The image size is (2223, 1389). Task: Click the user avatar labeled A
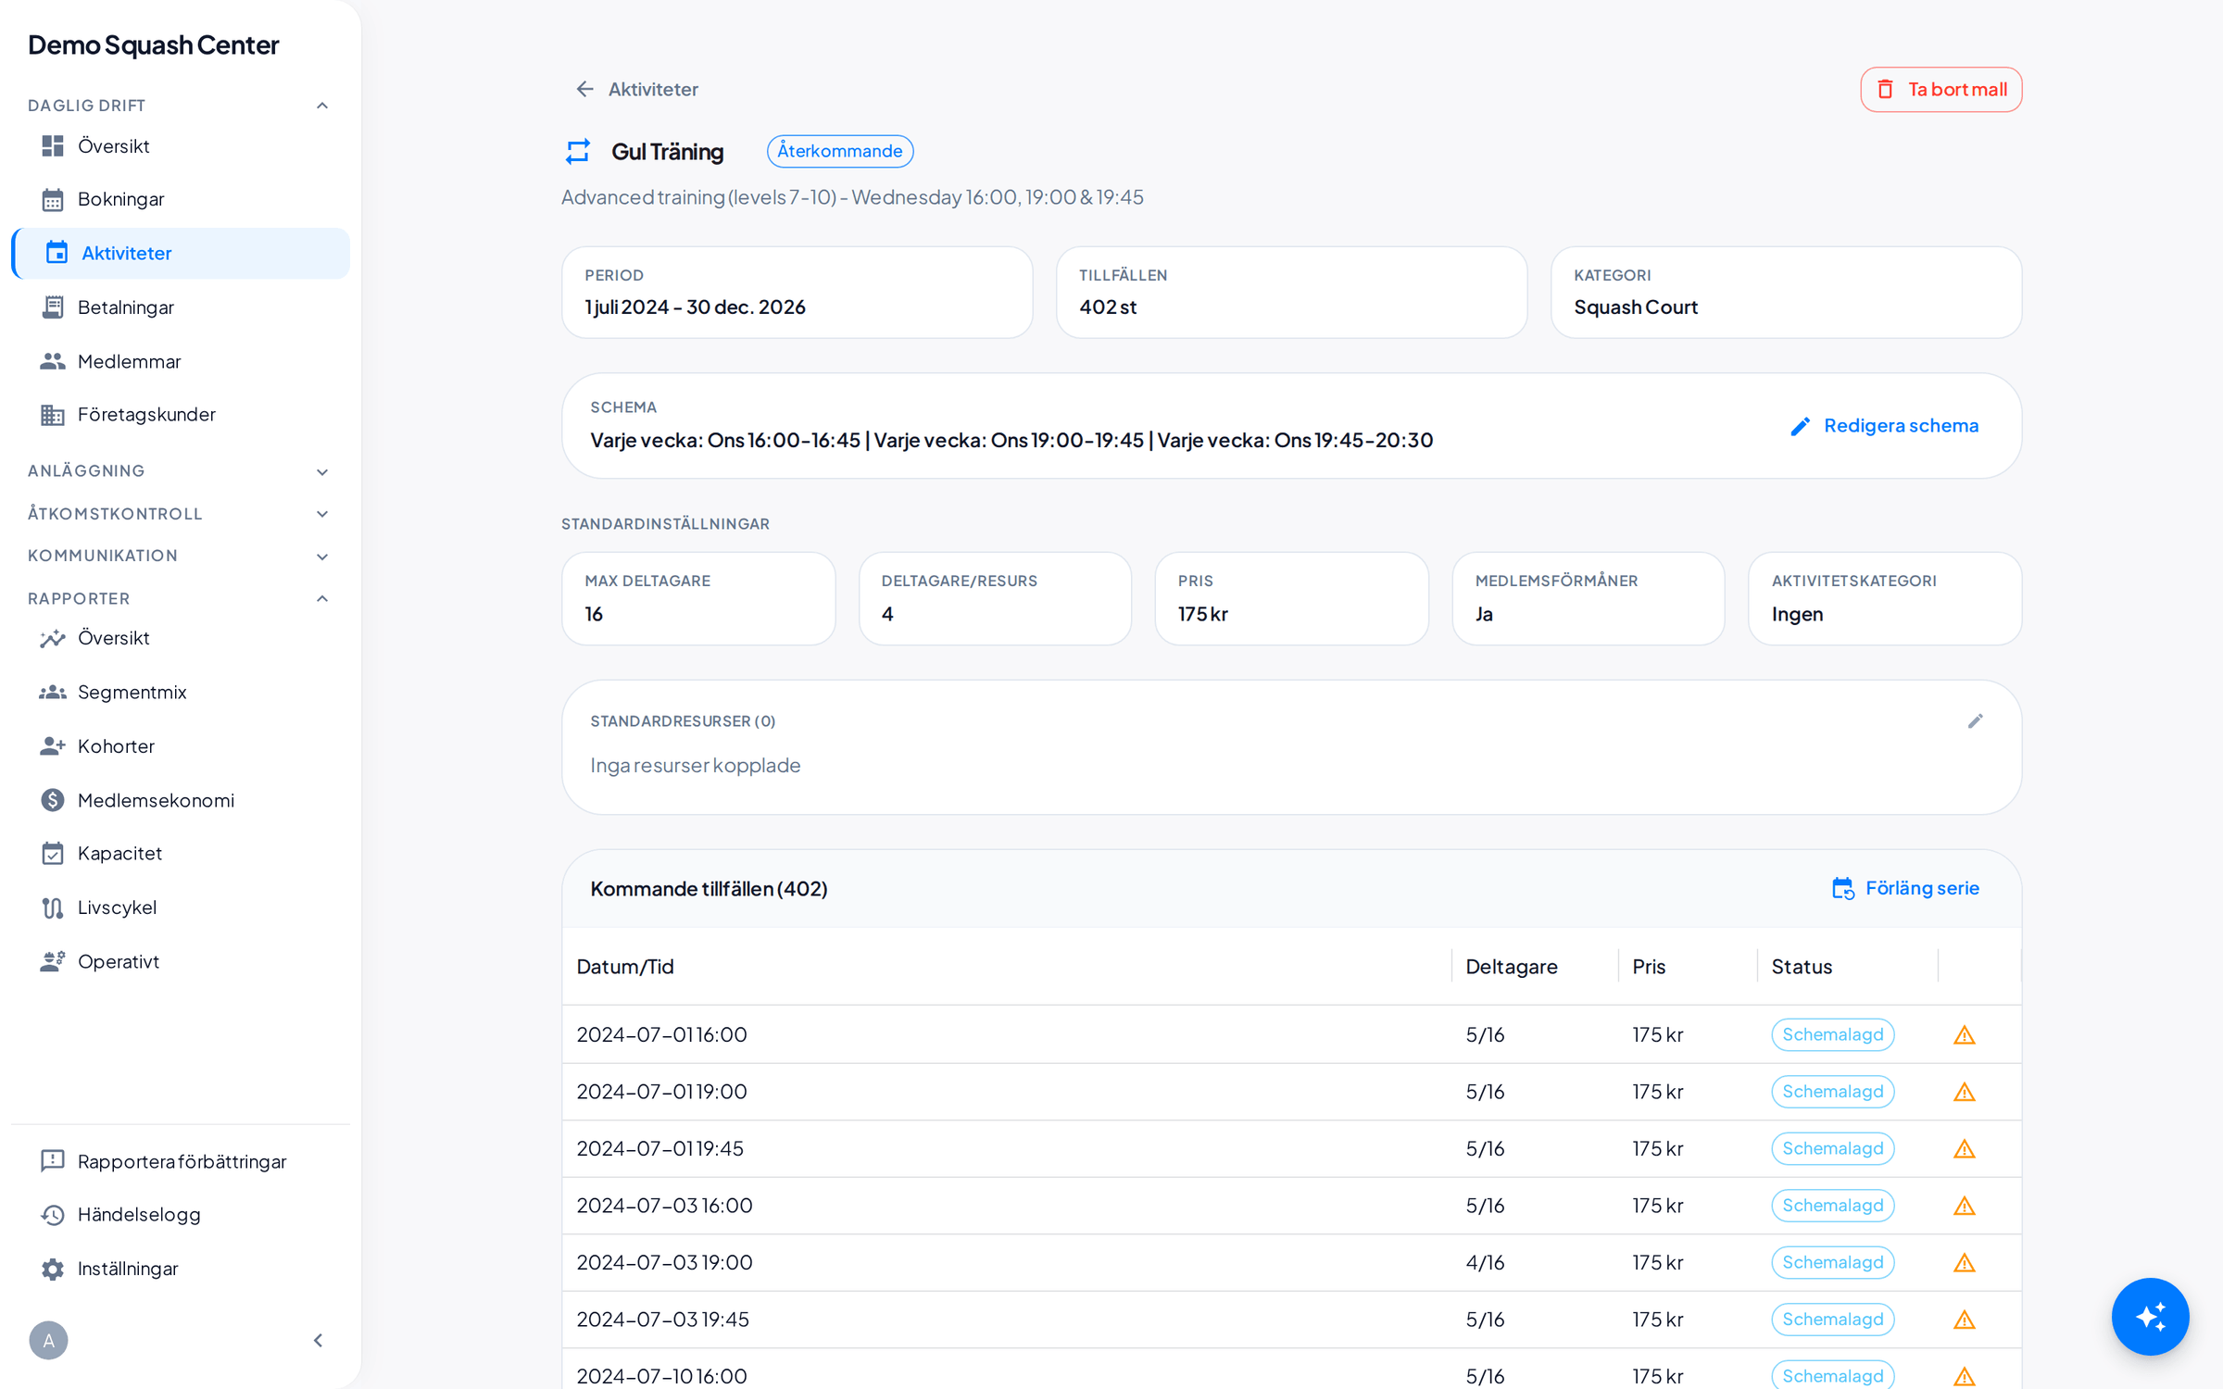click(48, 1340)
